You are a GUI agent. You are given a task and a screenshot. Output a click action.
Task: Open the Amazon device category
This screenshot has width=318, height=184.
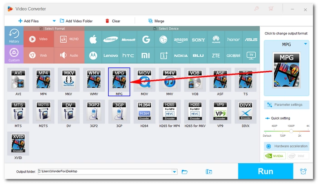coord(181,39)
